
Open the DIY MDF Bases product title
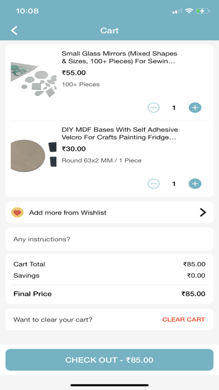click(x=120, y=133)
